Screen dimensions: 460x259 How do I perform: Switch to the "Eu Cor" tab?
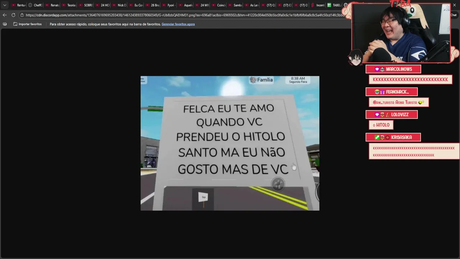pyautogui.click(x=136, y=5)
